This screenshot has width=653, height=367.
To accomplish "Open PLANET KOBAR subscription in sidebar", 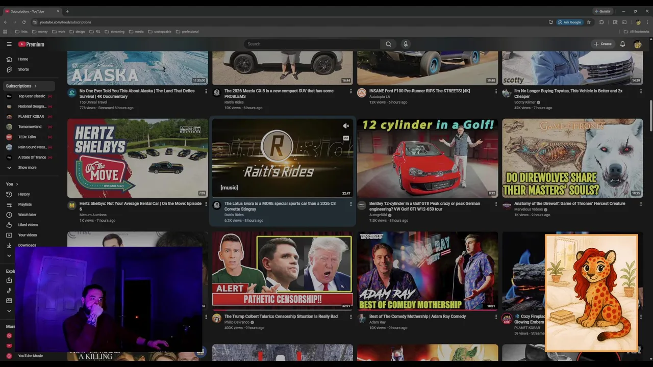I will pos(30,117).
